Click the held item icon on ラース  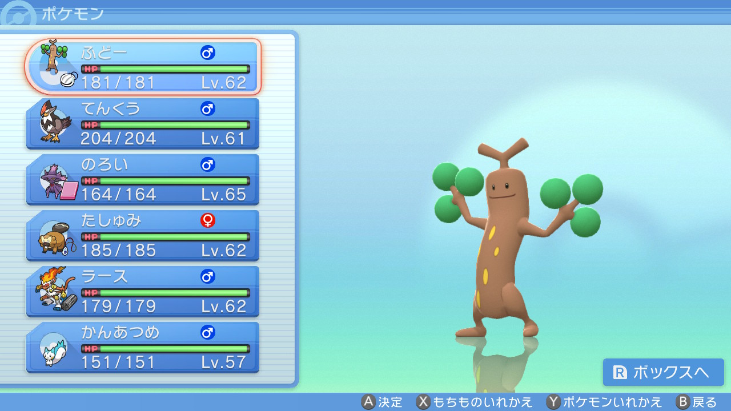[x=69, y=302]
